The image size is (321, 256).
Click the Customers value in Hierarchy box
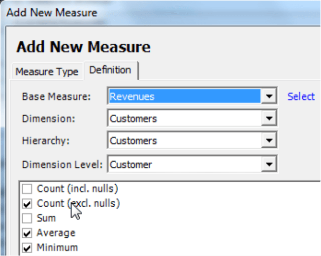click(133, 141)
